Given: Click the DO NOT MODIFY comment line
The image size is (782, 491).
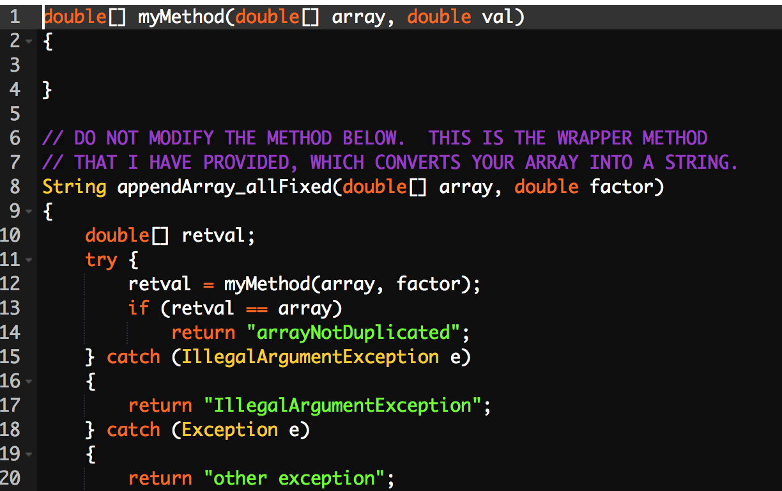Looking at the screenshot, I should tap(371, 137).
